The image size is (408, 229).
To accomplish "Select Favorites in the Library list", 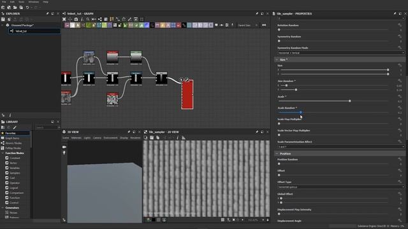I will click(15, 133).
